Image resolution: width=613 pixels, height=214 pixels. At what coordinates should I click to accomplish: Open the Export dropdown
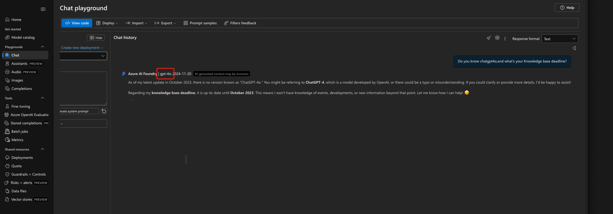[165, 23]
